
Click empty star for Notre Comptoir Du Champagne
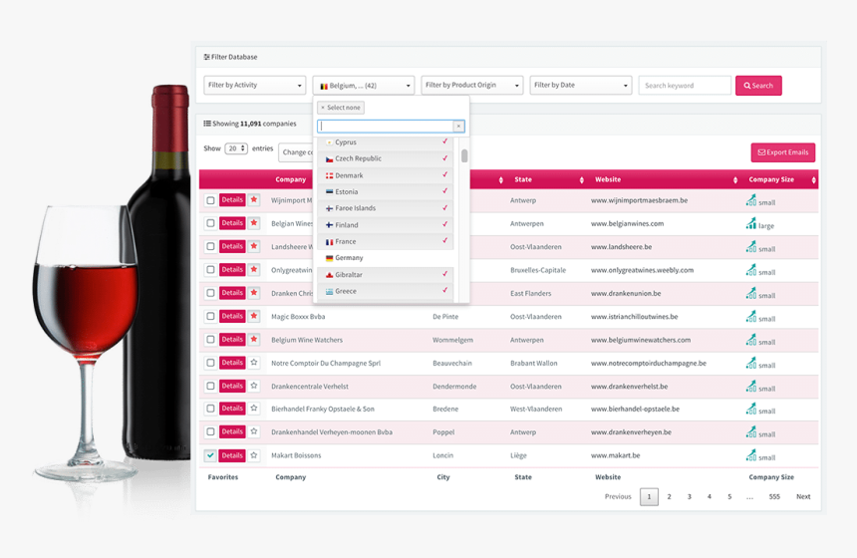pyautogui.click(x=254, y=363)
